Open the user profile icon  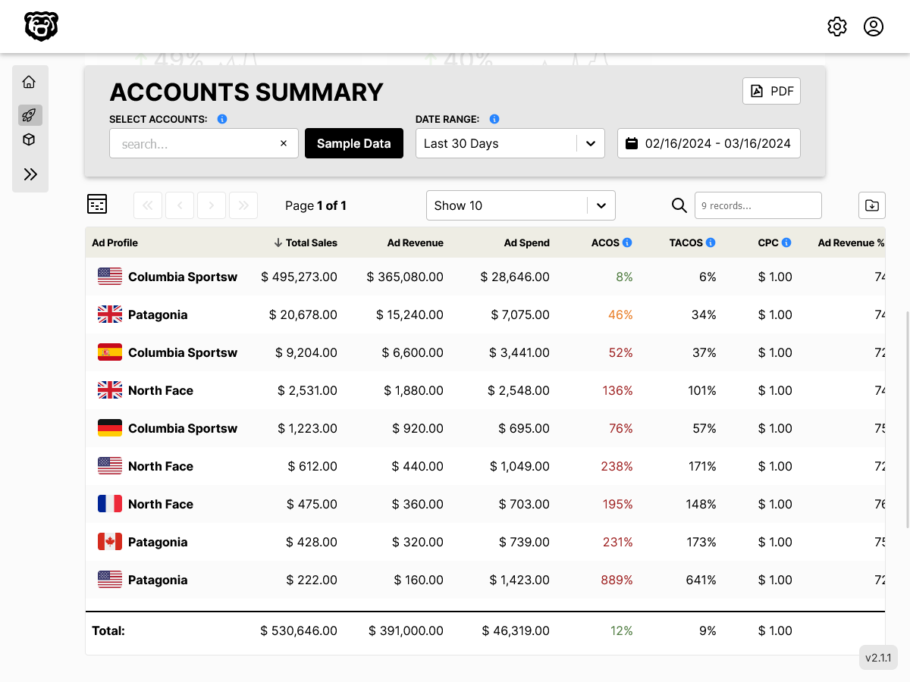click(874, 27)
